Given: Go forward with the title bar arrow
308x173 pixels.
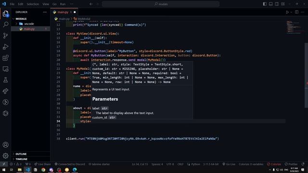Looking at the screenshot, I should coord(97,4).
